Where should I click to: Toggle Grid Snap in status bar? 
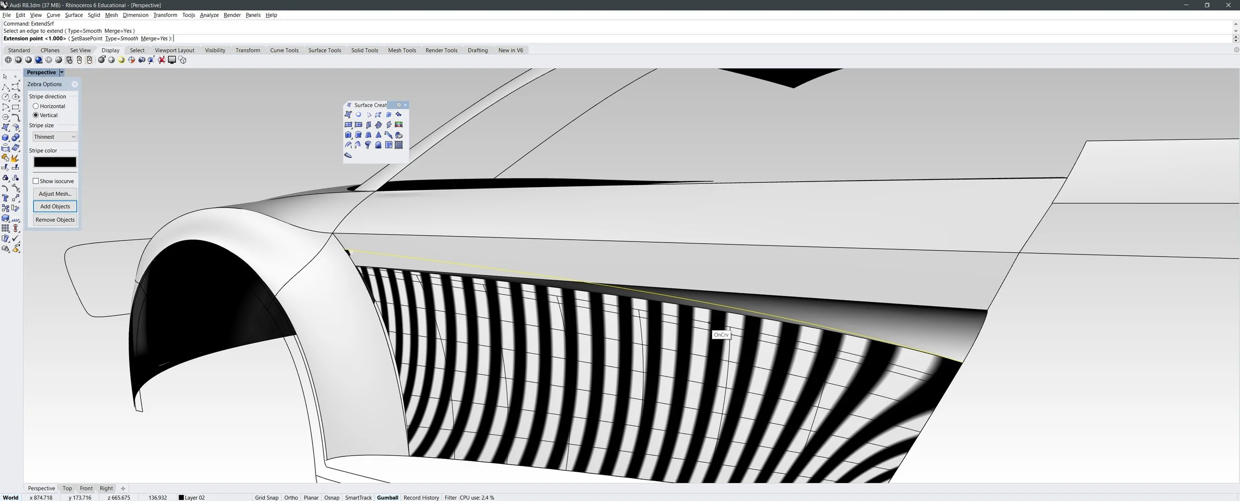click(x=267, y=498)
